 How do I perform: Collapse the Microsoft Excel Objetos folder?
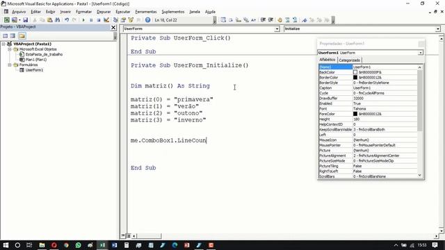pos(10,49)
